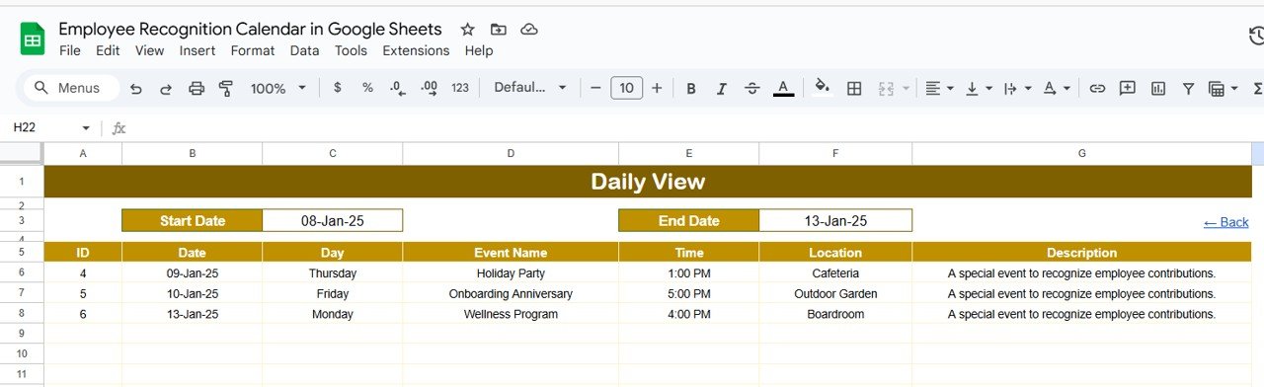
Task: Open the Extensions menu
Action: click(x=416, y=50)
